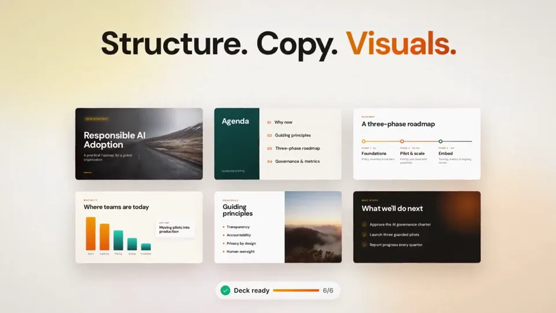Image resolution: width=556 pixels, height=313 pixels.
Task: Click the green Deck ready checkmark icon
Action: 225,290
